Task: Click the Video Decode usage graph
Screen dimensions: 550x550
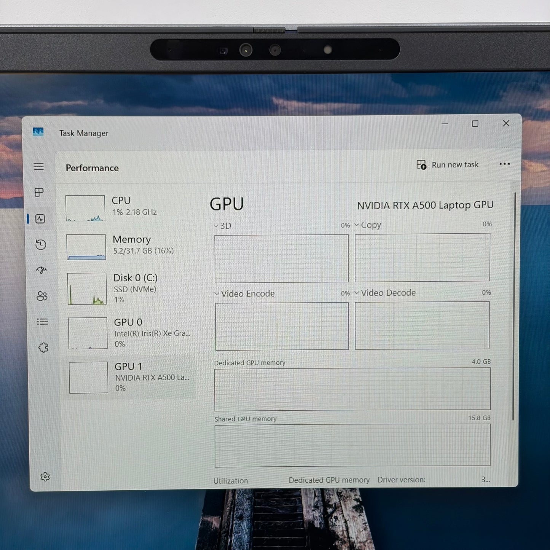Action: pos(422,325)
